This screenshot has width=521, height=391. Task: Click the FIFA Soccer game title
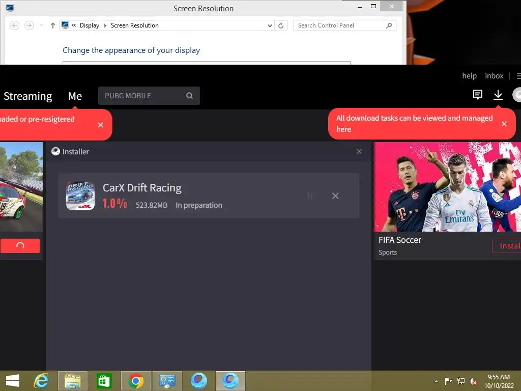[400, 240]
